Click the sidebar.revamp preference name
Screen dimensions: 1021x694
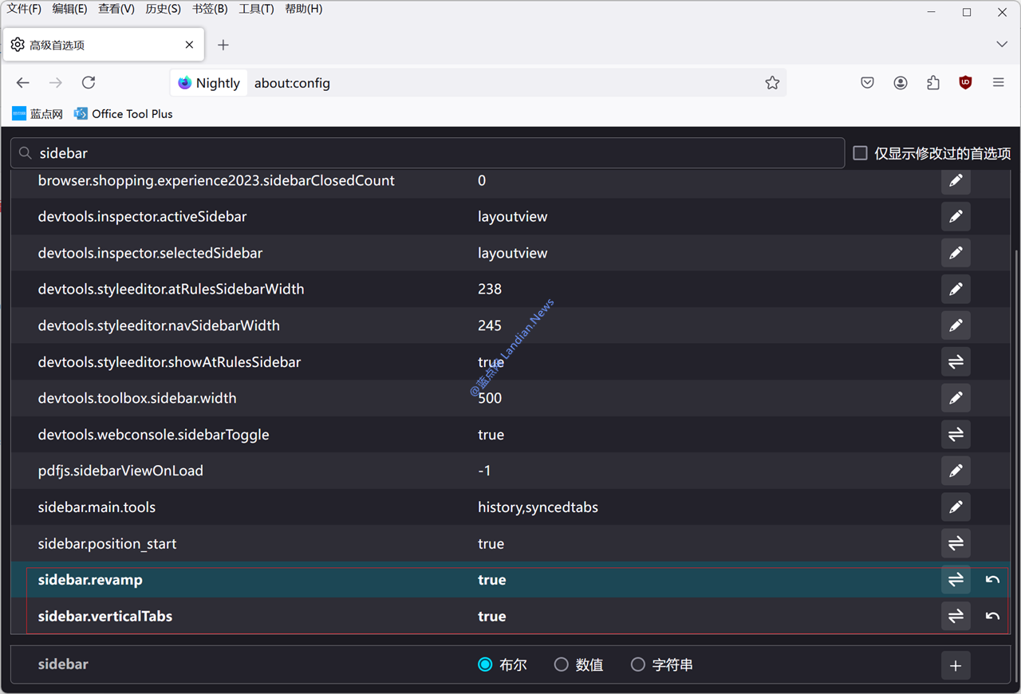tap(90, 580)
